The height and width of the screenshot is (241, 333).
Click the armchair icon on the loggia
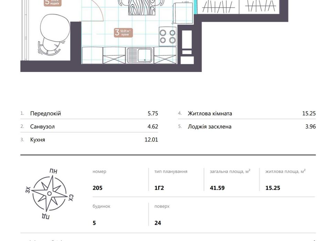[50, 34]
